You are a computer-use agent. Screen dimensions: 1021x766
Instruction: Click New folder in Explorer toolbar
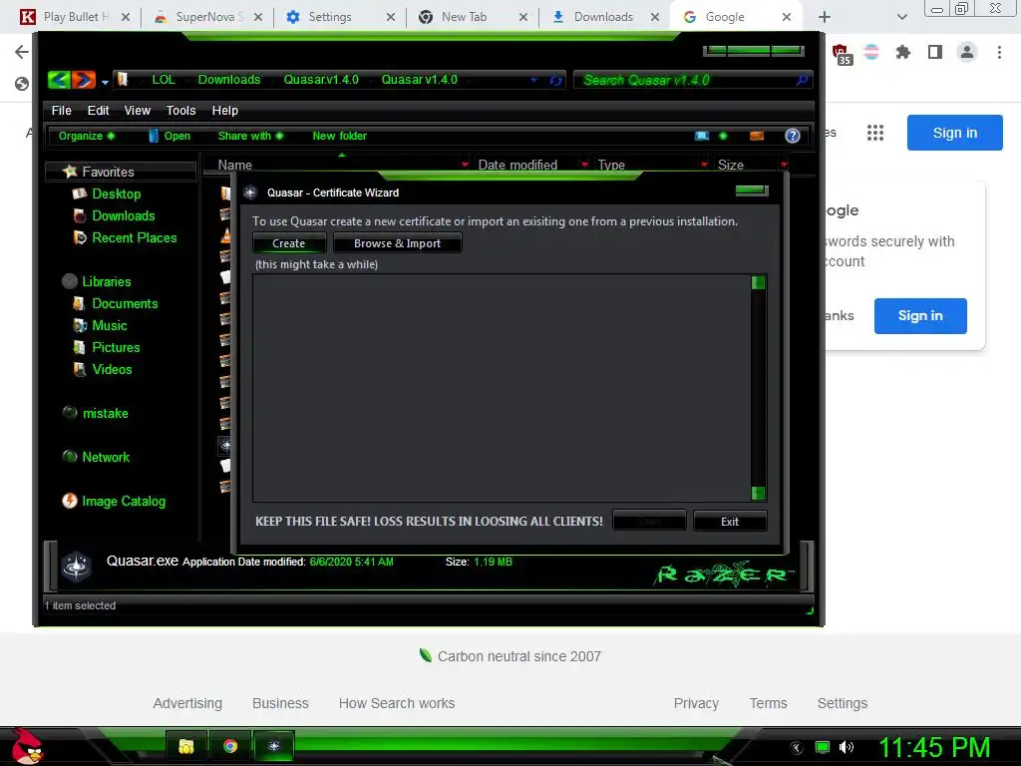coord(339,136)
